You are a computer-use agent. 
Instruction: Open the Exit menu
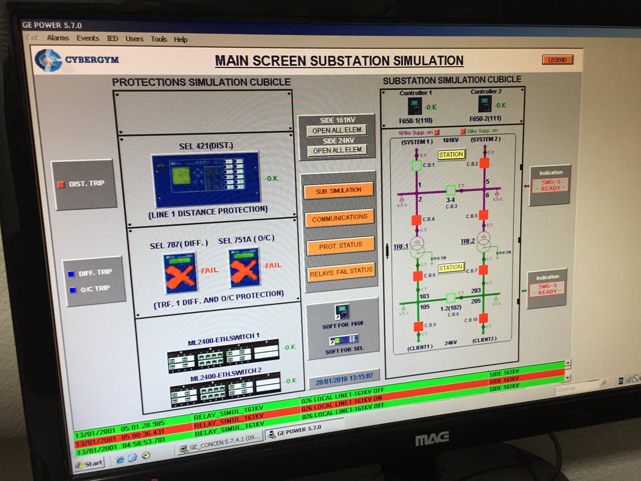pos(33,38)
